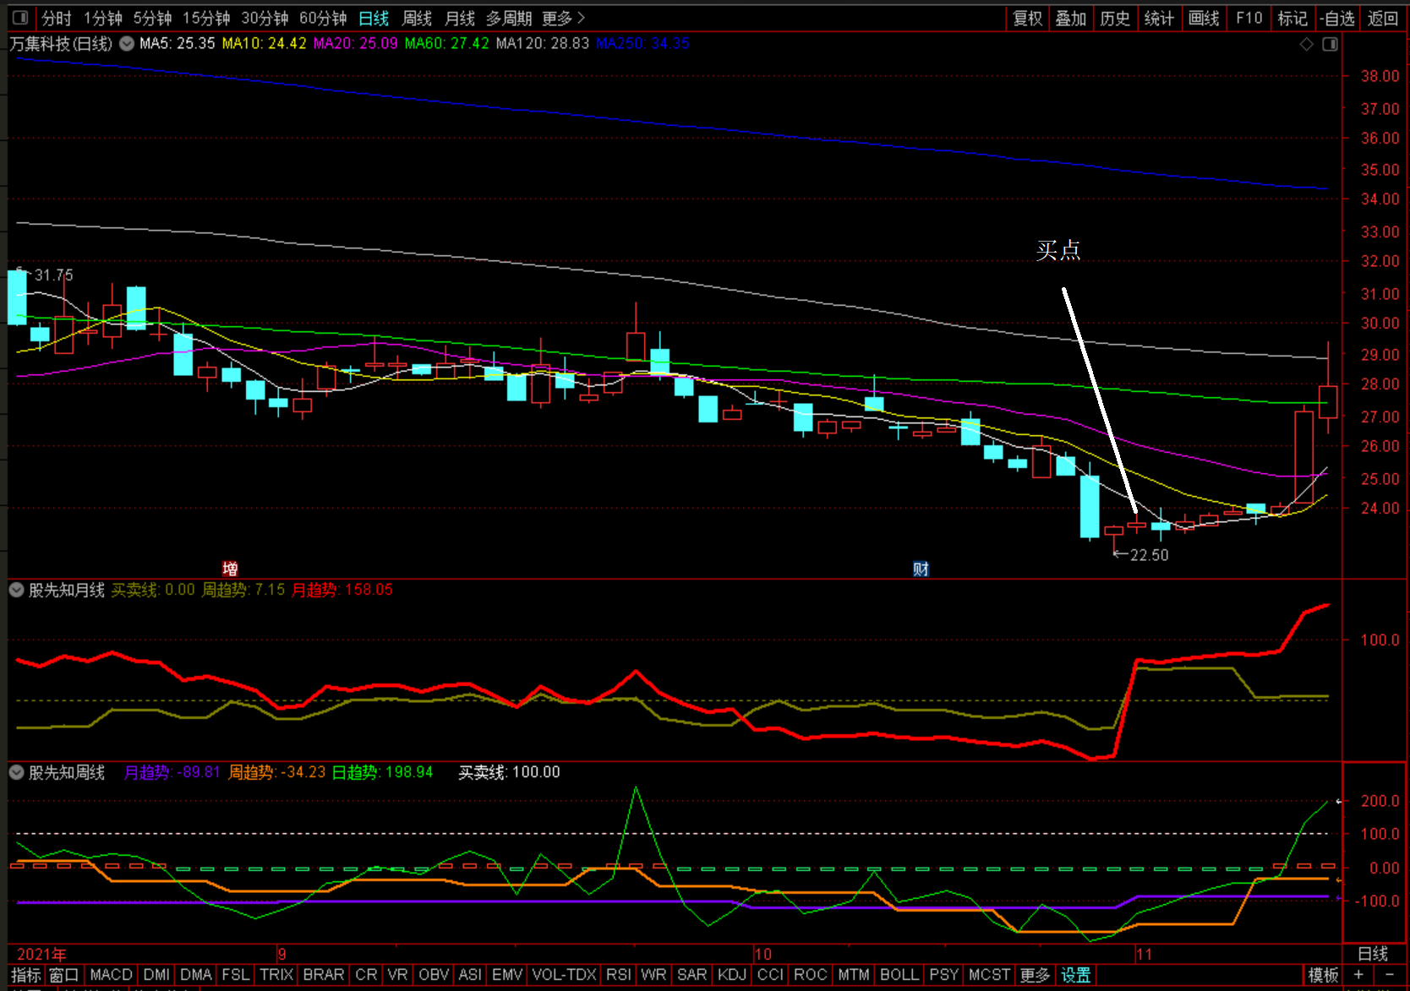The image size is (1410, 991).
Task: Open the 历史 history button
Action: 1115,18
